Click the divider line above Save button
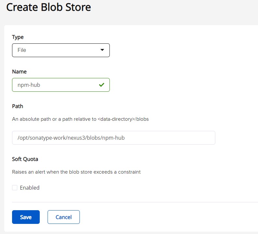Image resolution: width=258 pixels, height=234 pixels. click(130, 202)
